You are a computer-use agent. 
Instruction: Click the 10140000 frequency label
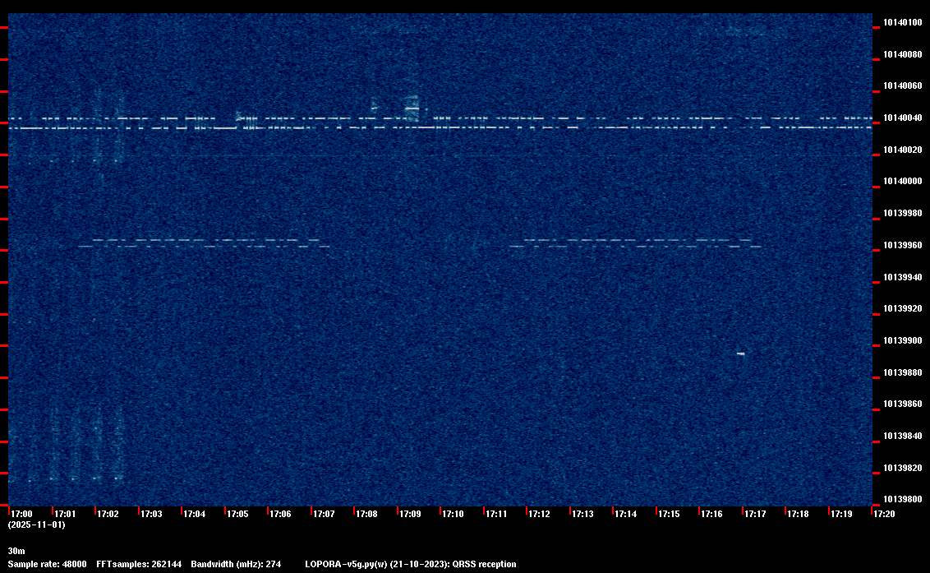(903, 181)
